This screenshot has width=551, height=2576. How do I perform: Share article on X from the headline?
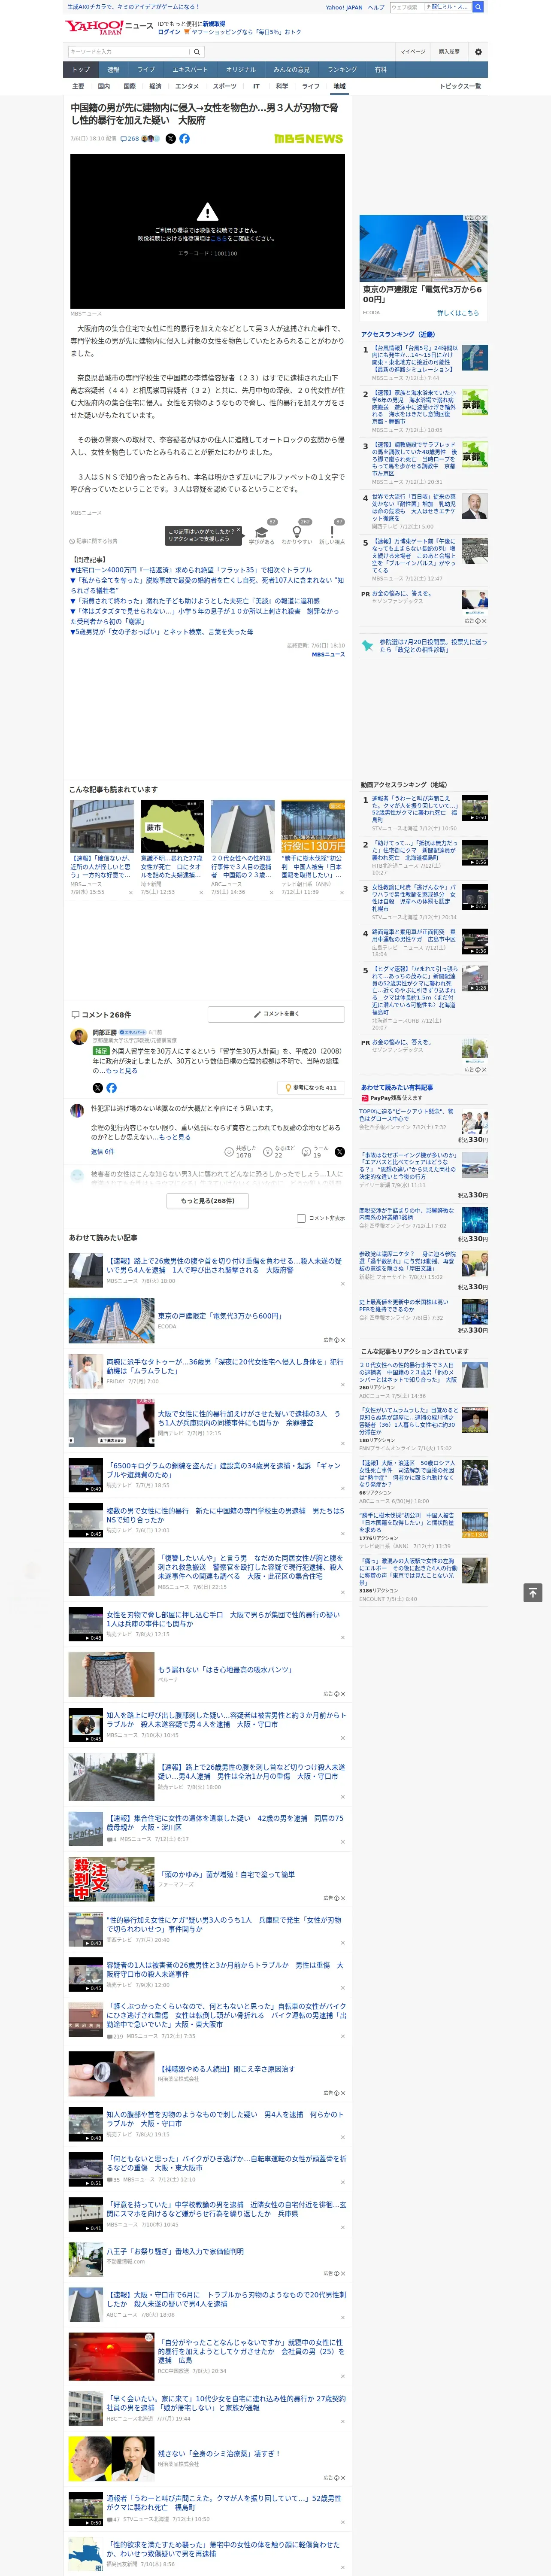(x=170, y=139)
